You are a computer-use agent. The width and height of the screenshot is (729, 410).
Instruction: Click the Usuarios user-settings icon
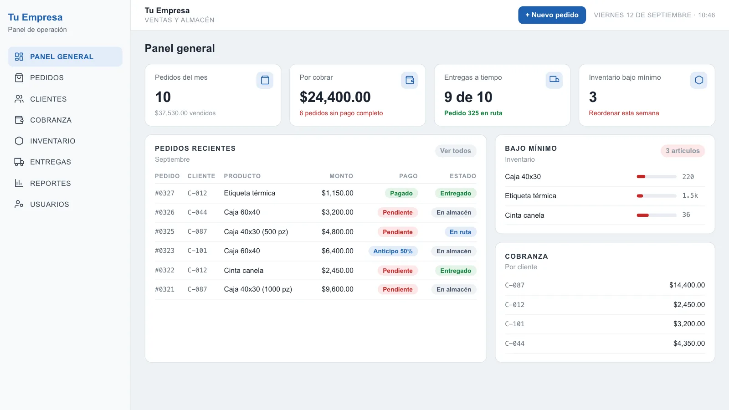coord(19,204)
